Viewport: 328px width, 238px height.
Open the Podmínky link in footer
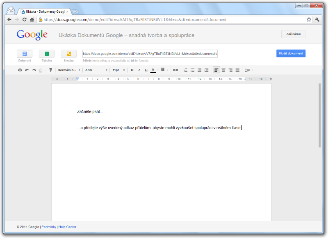tap(49, 227)
